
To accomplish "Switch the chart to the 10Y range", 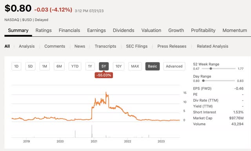I will pyautogui.click(x=118, y=66).
